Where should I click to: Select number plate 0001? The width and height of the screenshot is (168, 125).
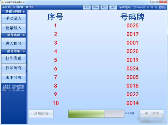click(132, 43)
